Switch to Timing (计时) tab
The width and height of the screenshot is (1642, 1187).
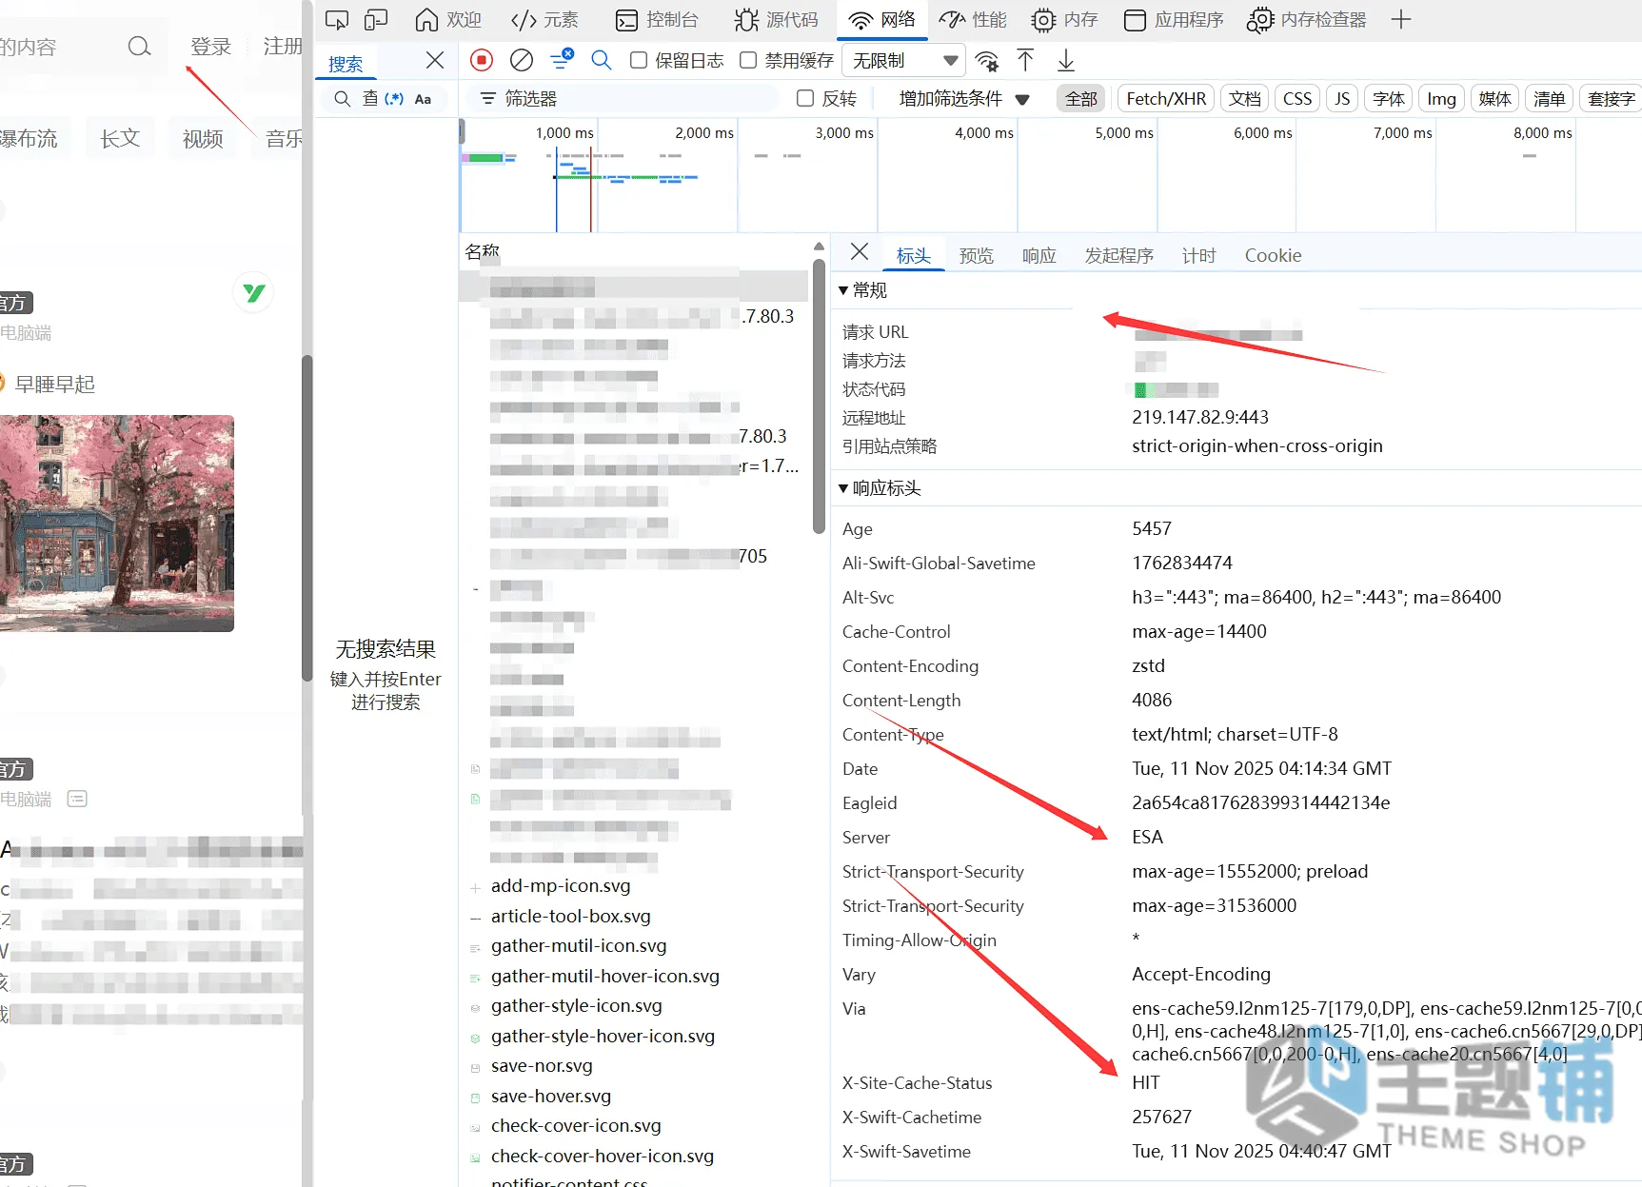[x=1199, y=255]
